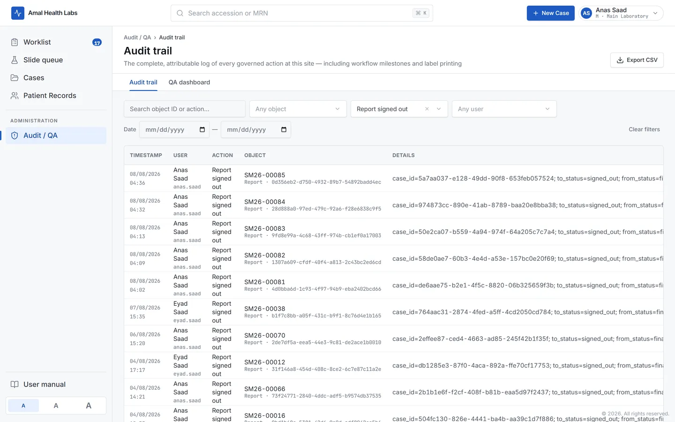The width and height of the screenshot is (675, 422).
Task: Clear the Report signed out filter with X
Action: (x=427, y=109)
